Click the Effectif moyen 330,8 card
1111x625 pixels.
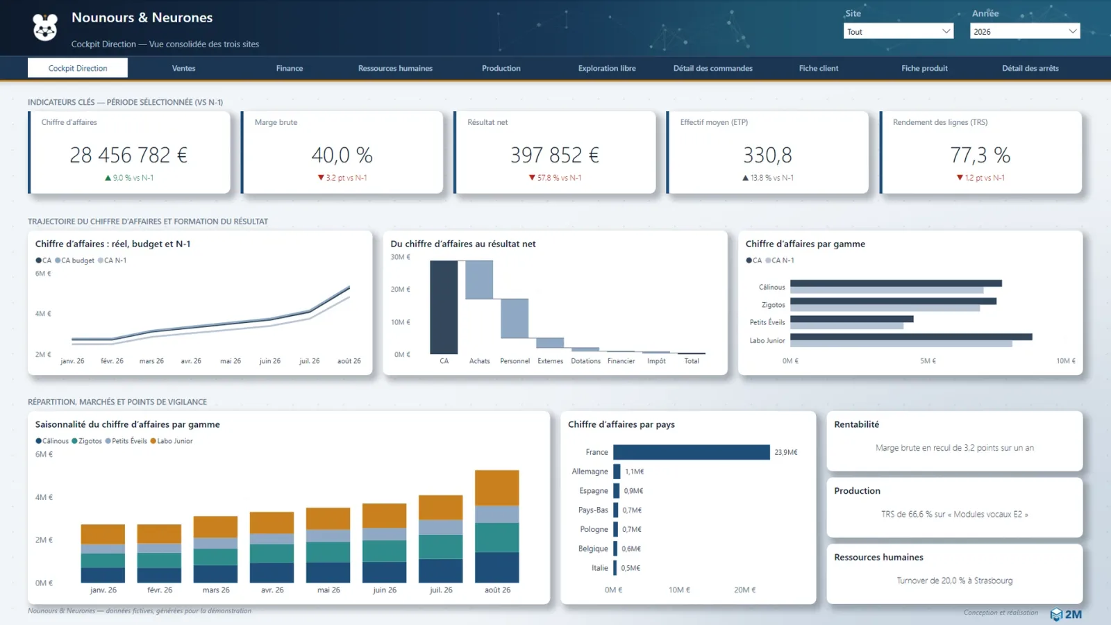(x=768, y=152)
